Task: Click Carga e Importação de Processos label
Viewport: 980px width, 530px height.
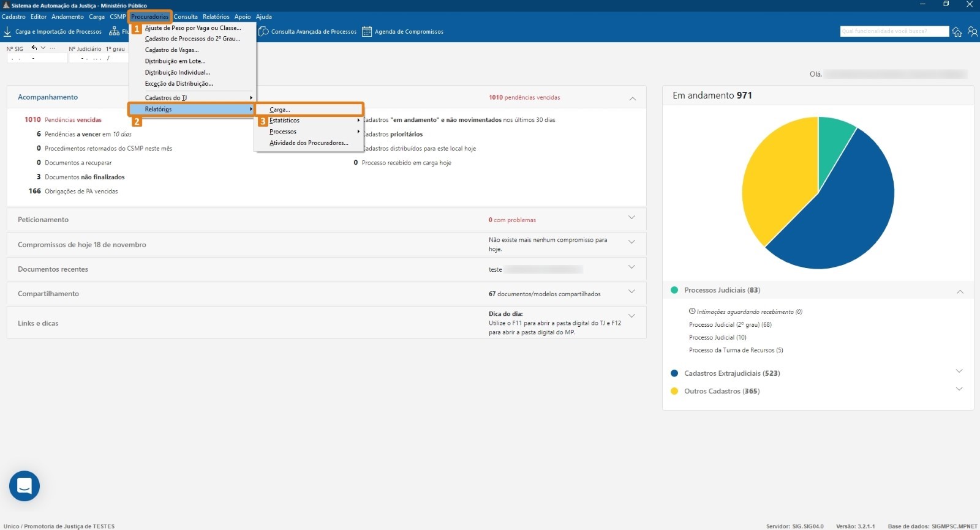Action: coord(58,31)
